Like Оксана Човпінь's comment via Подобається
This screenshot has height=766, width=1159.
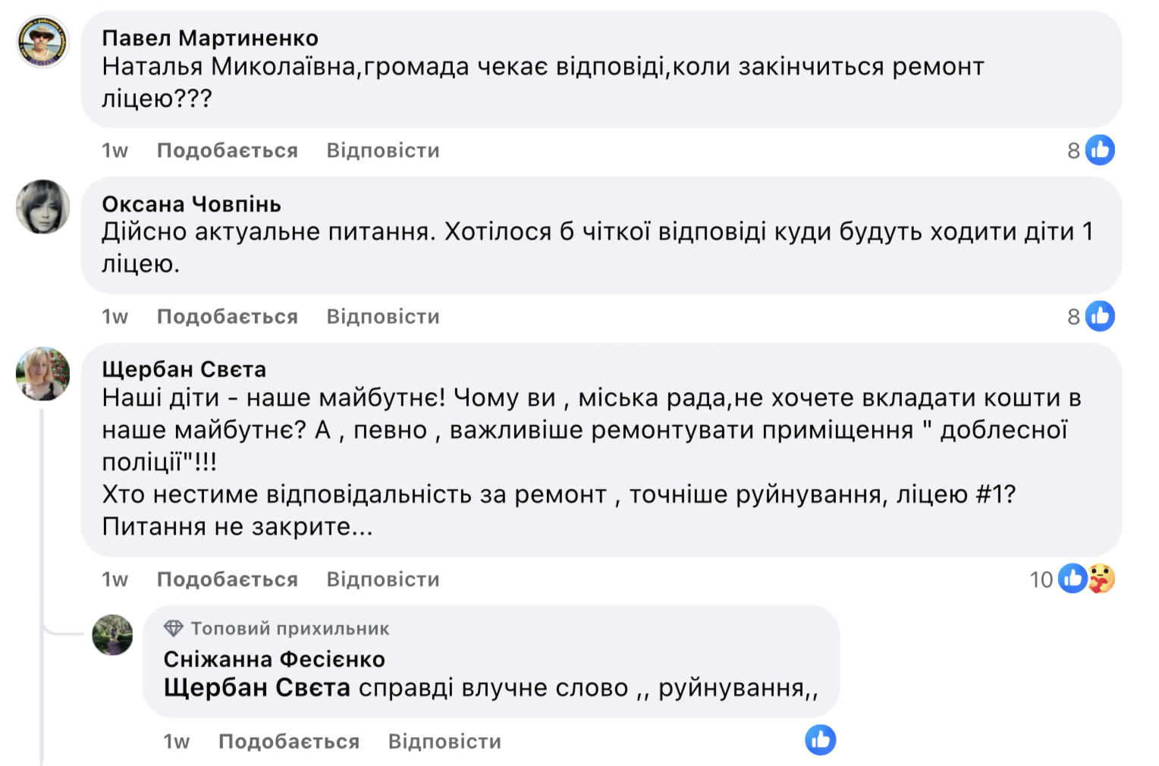click(227, 316)
